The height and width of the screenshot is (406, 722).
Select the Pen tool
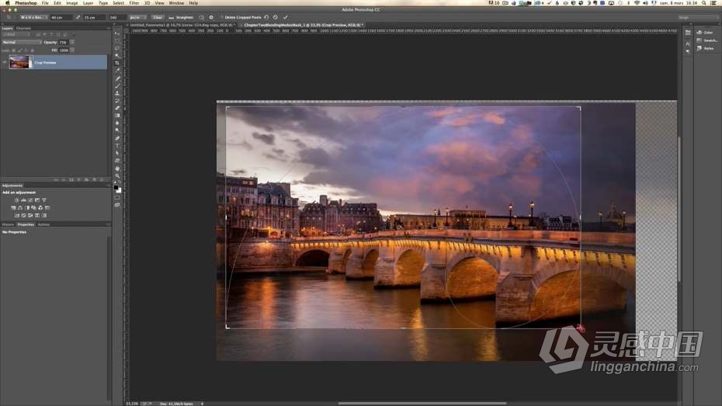[117, 138]
